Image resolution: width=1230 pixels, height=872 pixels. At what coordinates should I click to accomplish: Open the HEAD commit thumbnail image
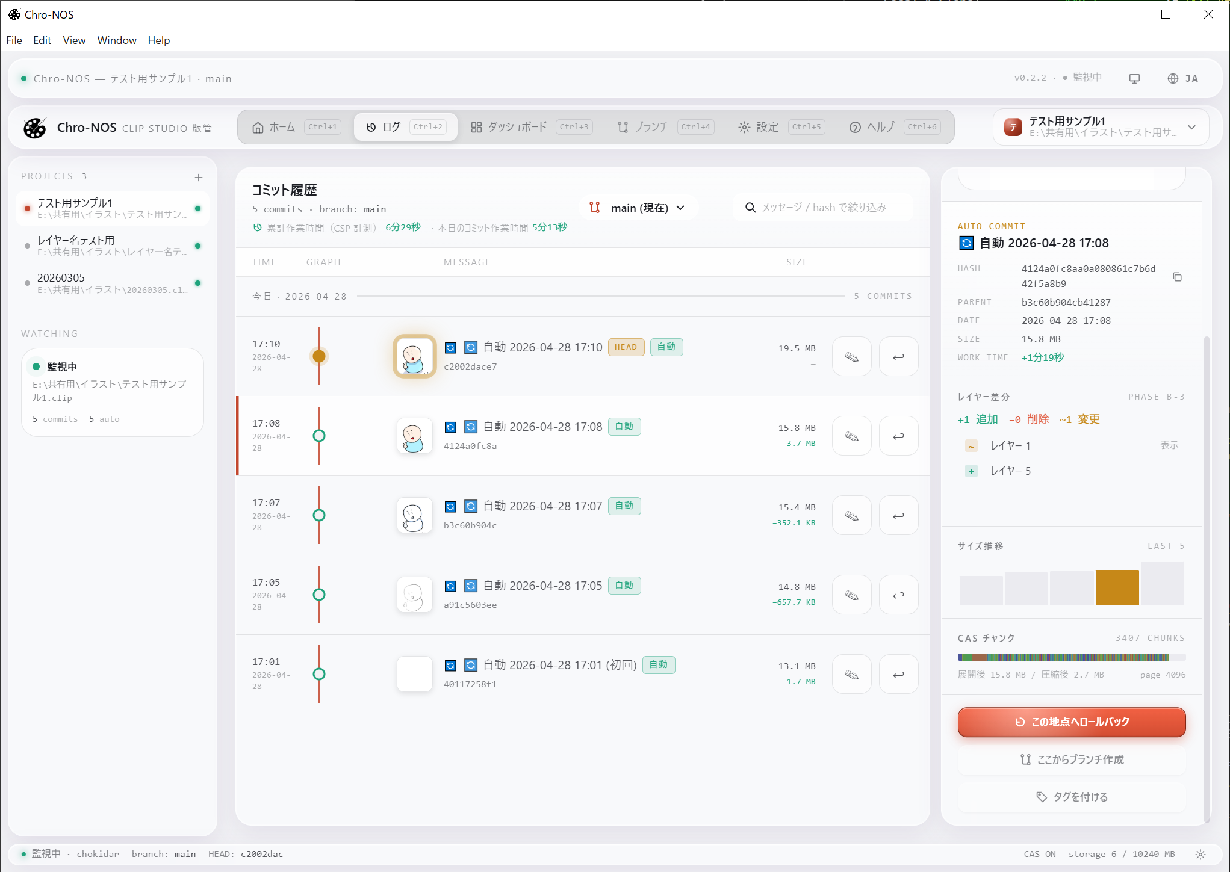click(x=414, y=356)
